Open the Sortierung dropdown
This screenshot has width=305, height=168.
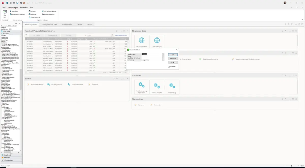click(x=163, y=60)
